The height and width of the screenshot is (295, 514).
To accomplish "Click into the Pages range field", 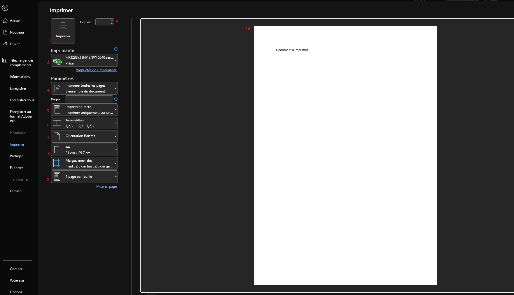I will tap(89, 99).
